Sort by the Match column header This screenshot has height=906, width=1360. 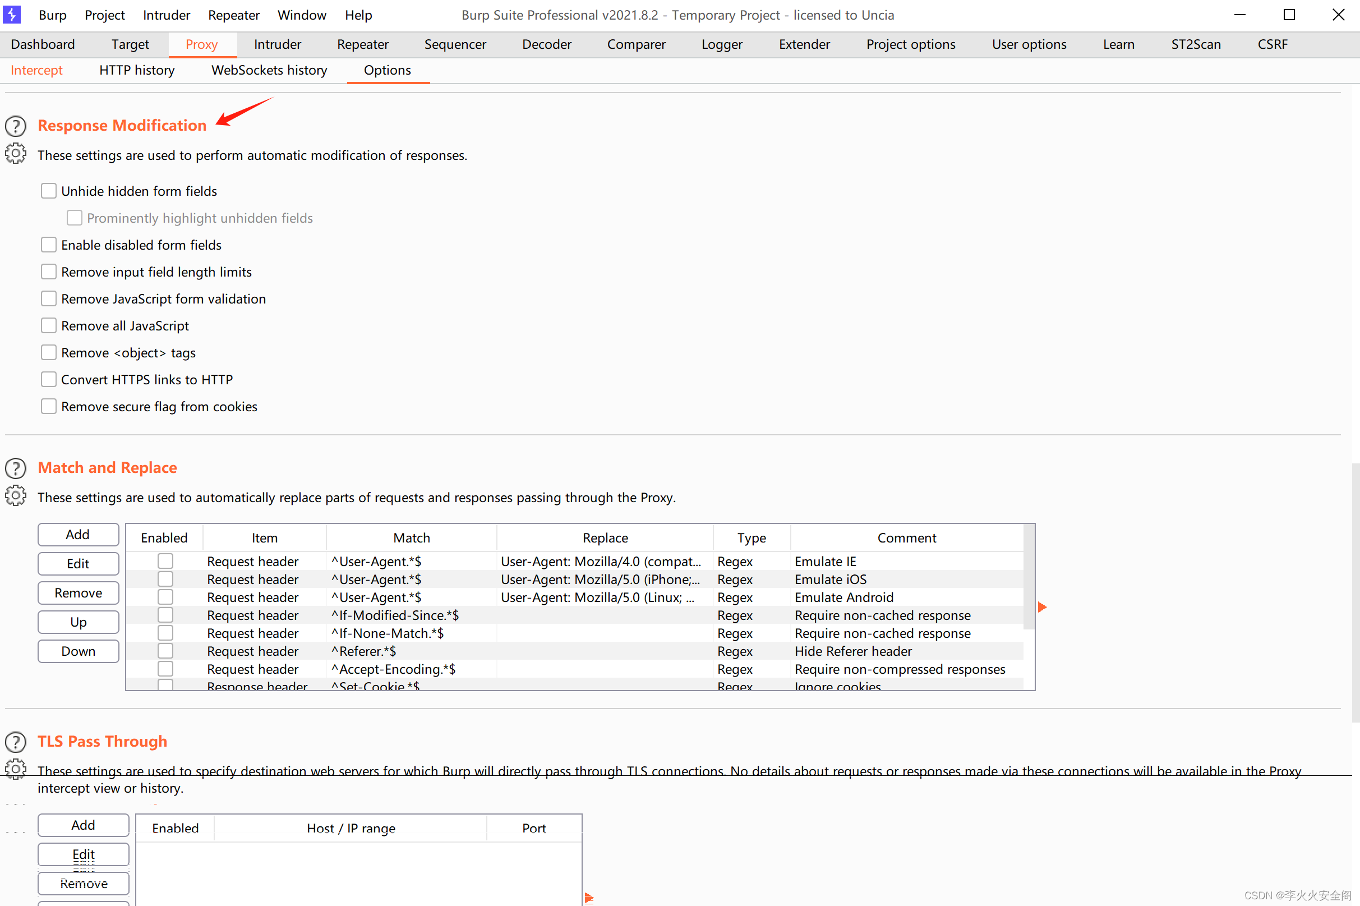(412, 538)
